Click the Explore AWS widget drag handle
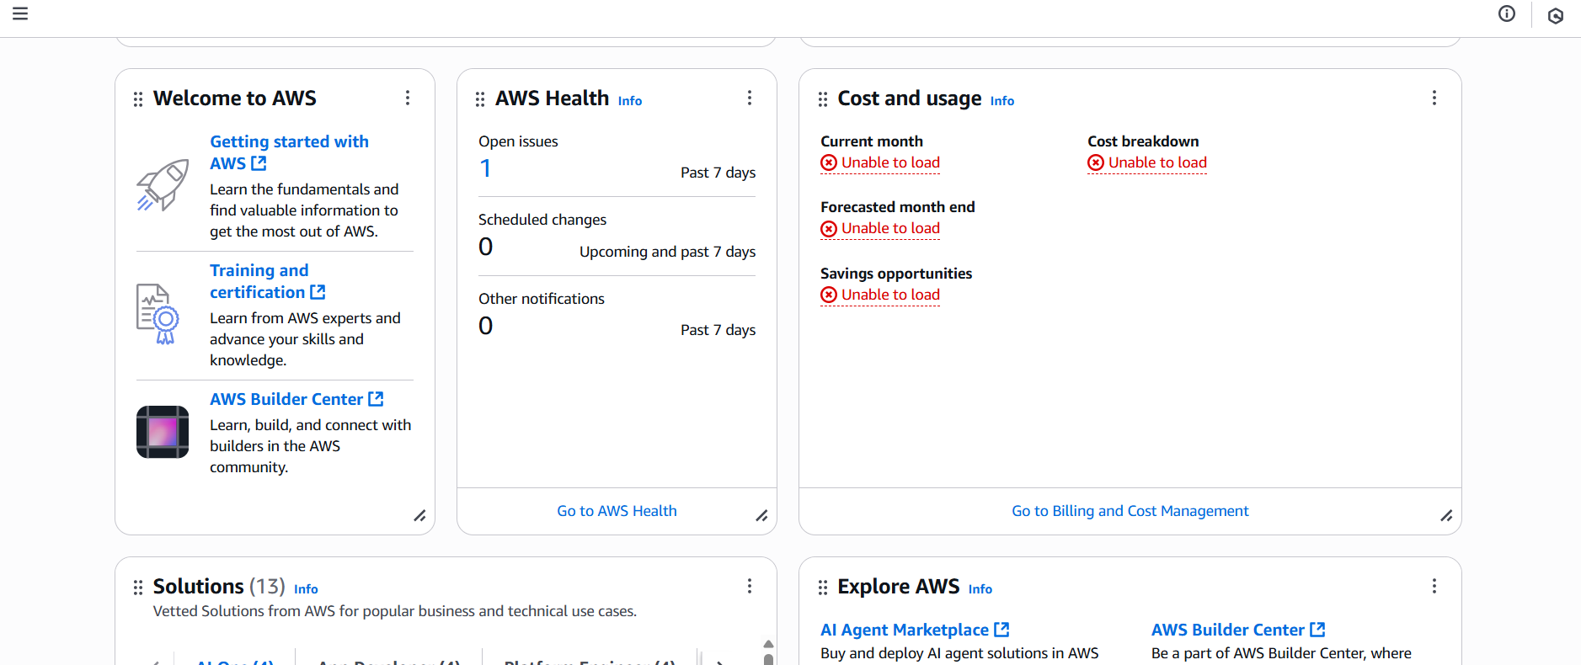Screen dimensions: 1581x665 click(823, 588)
